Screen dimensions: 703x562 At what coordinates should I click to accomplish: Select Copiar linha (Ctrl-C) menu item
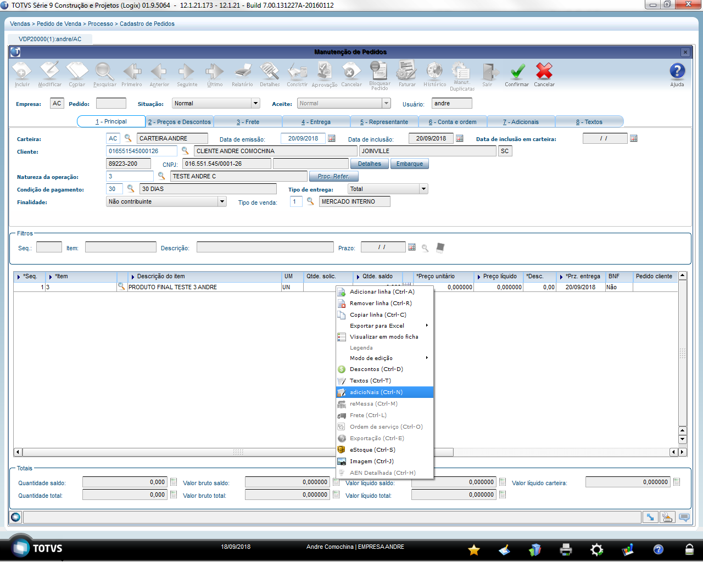[x=384, y=314]
